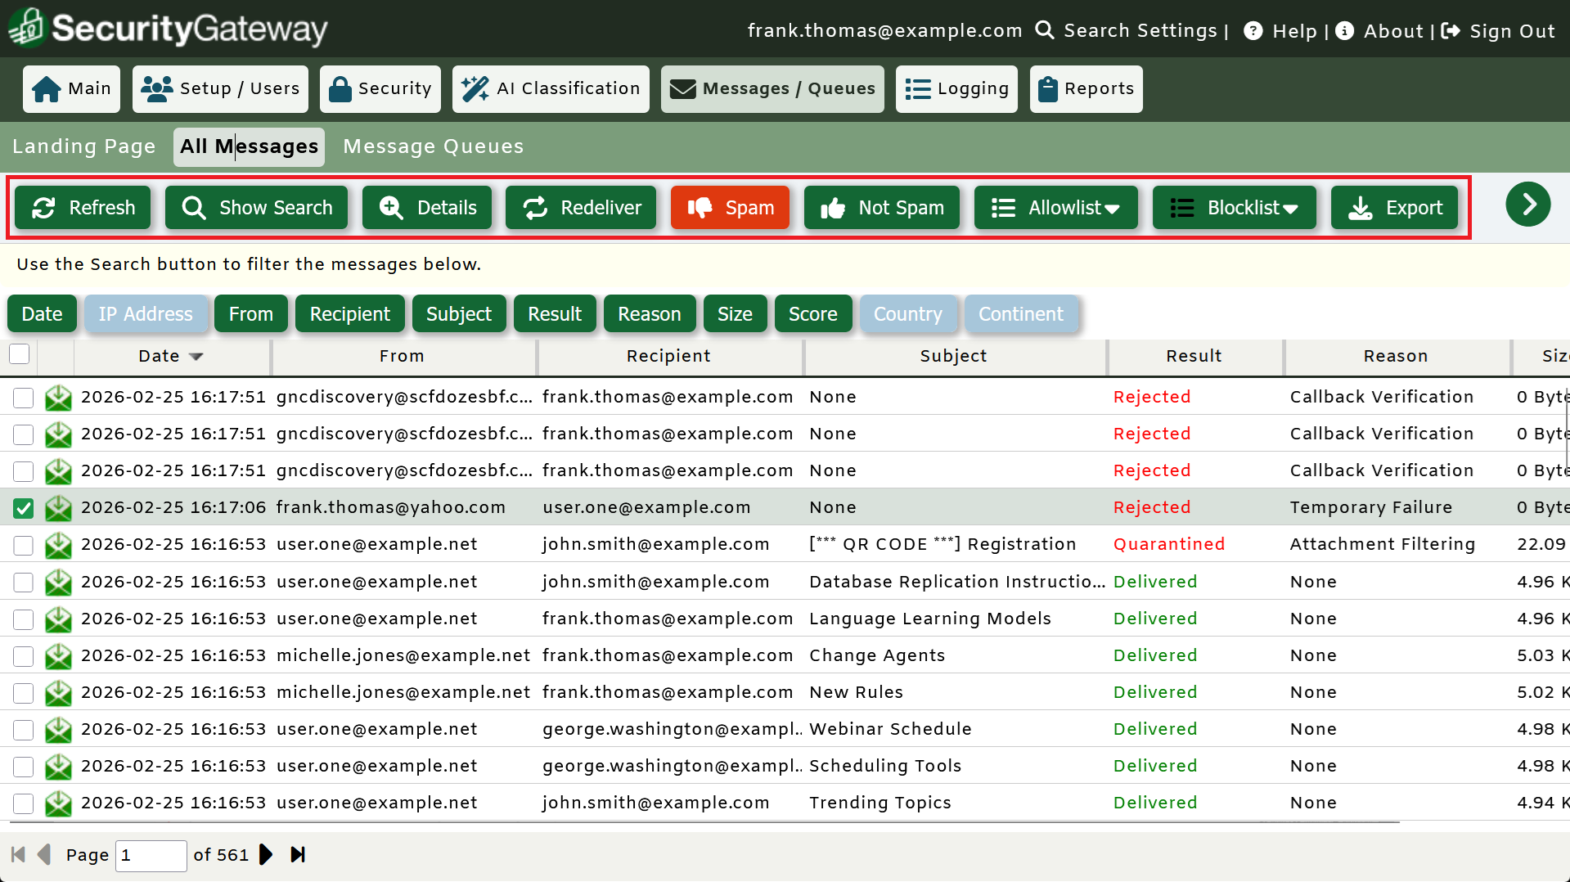Sort by the Date column header arrow
This screenshot has height=882, width=1570.
click(196, 357)
